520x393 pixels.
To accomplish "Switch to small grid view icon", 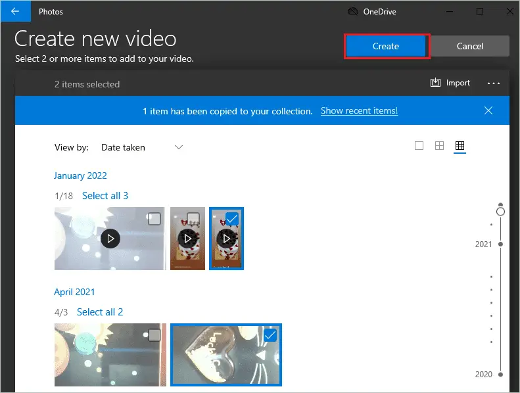I will 460,146.
